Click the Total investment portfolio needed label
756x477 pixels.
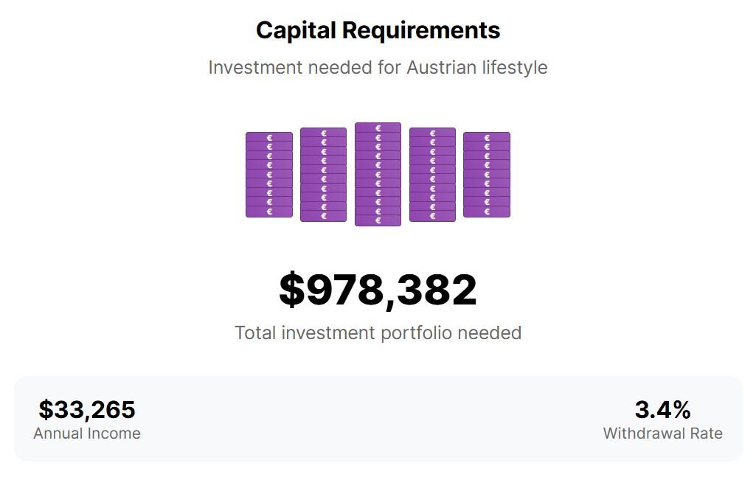tap(378, 332)
